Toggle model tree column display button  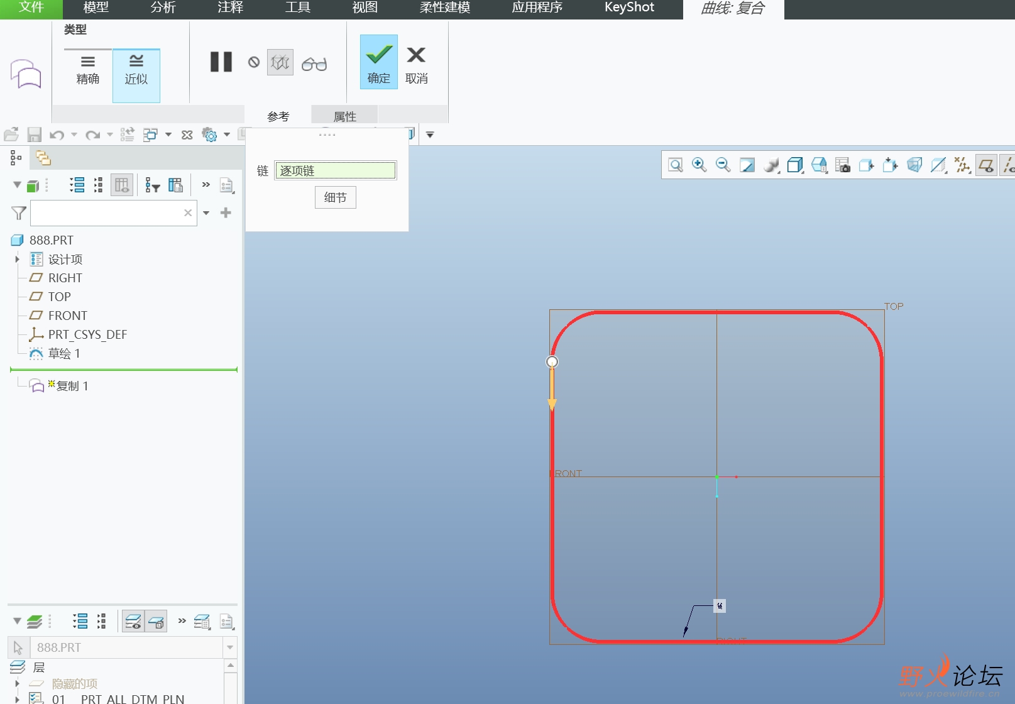click(122, 185)
